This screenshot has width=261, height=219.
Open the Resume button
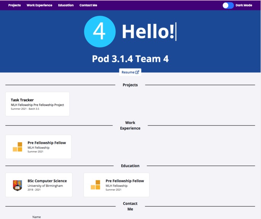pos(130,72)
